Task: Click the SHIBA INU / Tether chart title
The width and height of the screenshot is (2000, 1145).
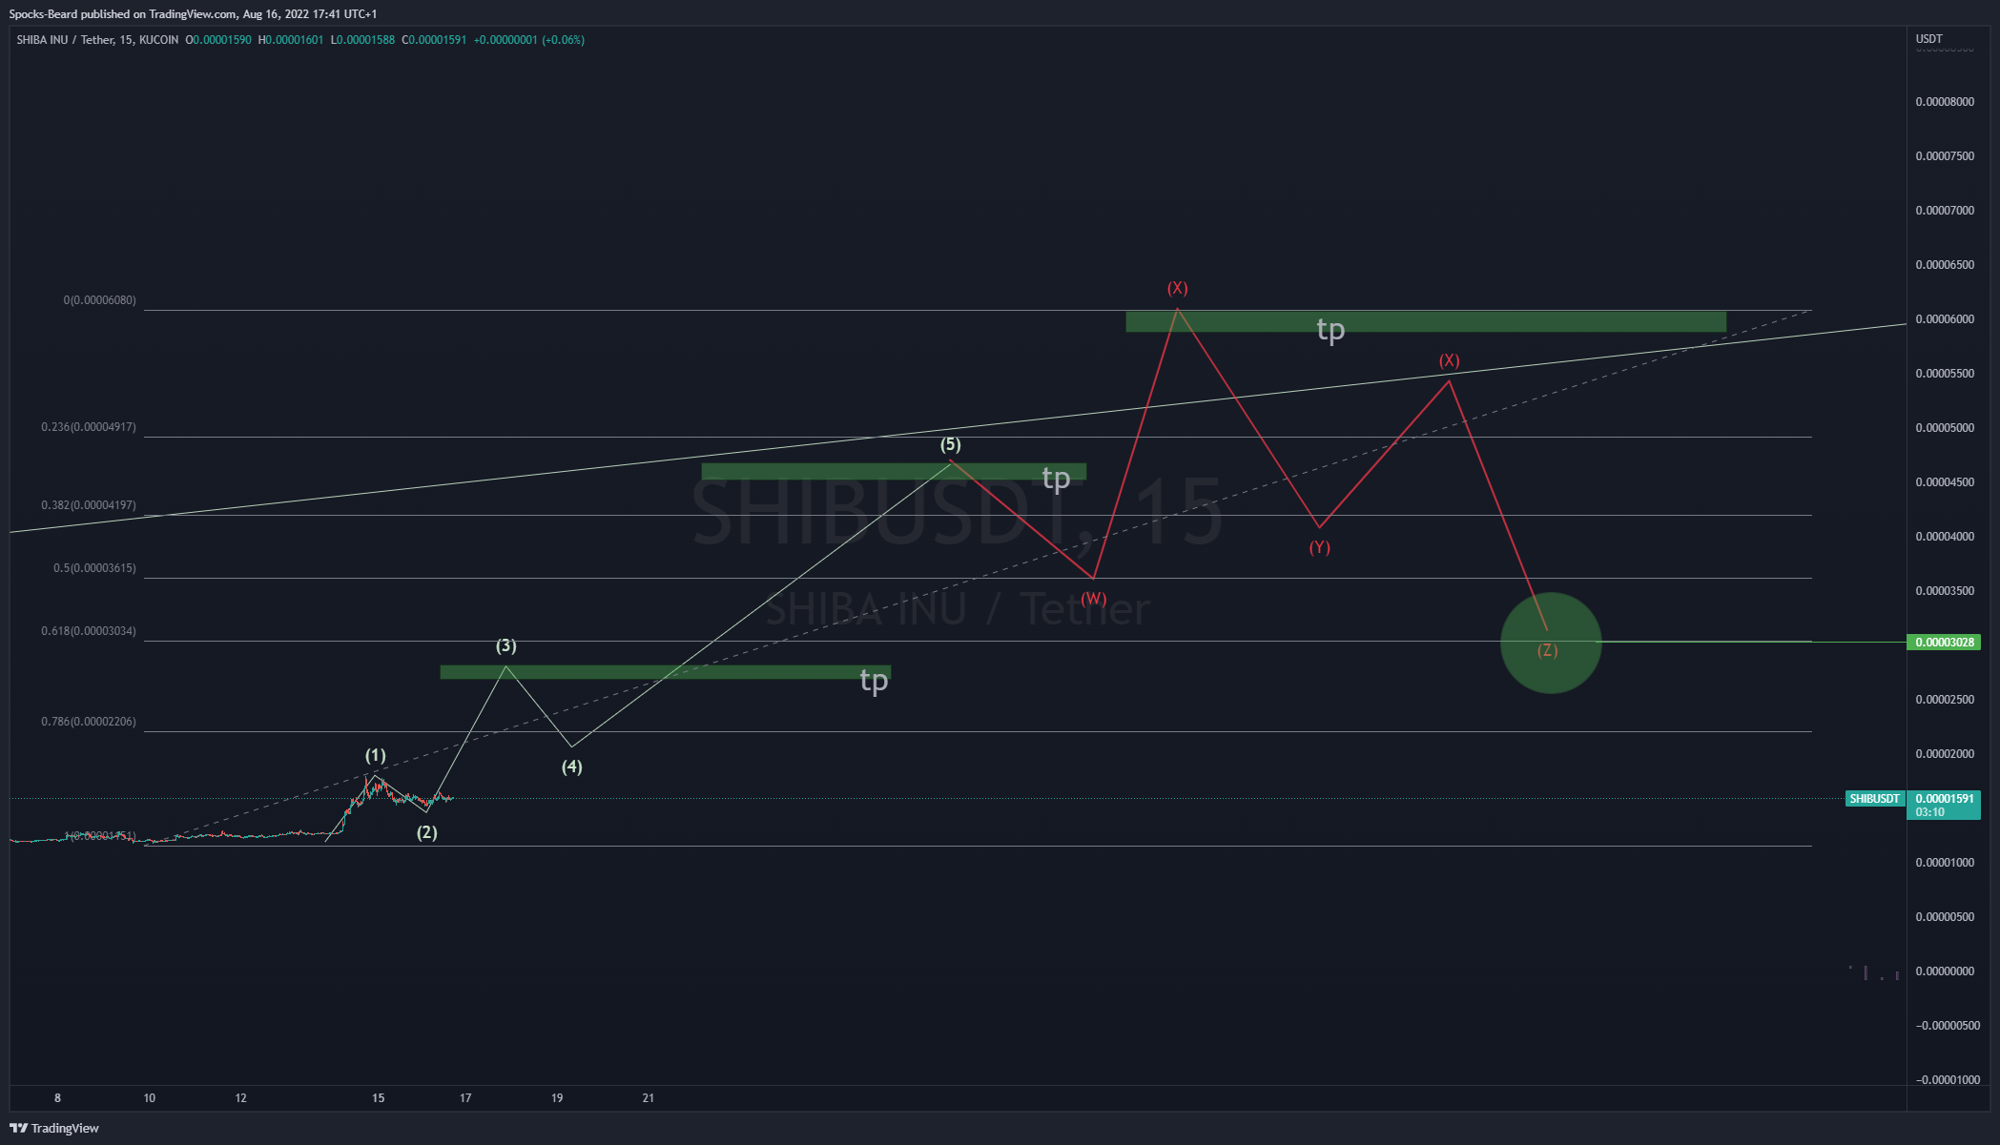Action: [97, 40]
